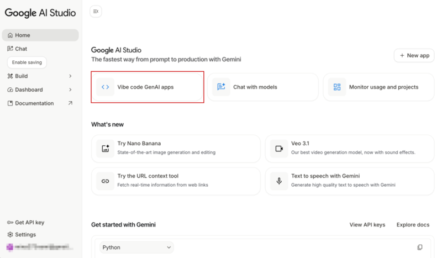Open Documentation from the sidebar
Screen dimensions: 442x258
coord(40,103)
